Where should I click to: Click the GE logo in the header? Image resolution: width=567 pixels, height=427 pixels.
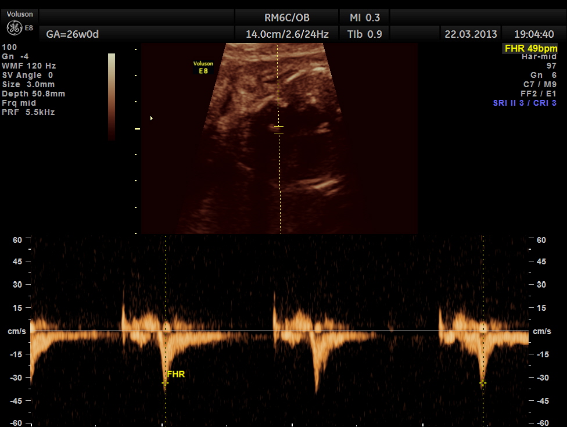(14, 27)
